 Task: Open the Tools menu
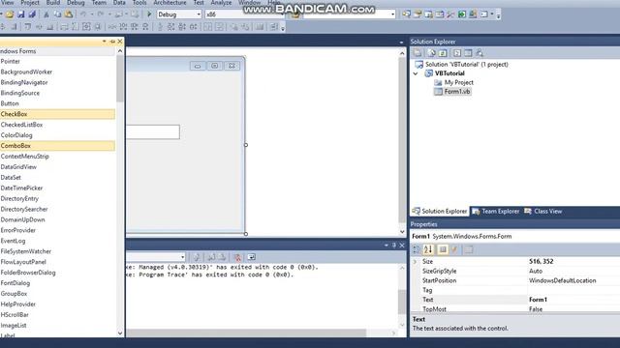(139, 3)
